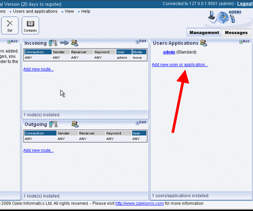The height and width of the screenshot is (211, 253).
Task: Click the Logout link
Action: click(245, 4)
